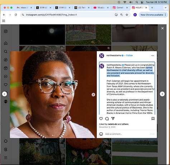Open the moon photo thumbnail behind overlay
This screenshot has height=165, width=170.
(x=42, y=35)
